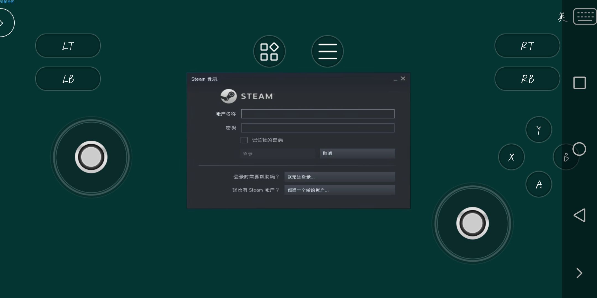Close the Steam login window
597x298 pixels.
click(403, 79)
